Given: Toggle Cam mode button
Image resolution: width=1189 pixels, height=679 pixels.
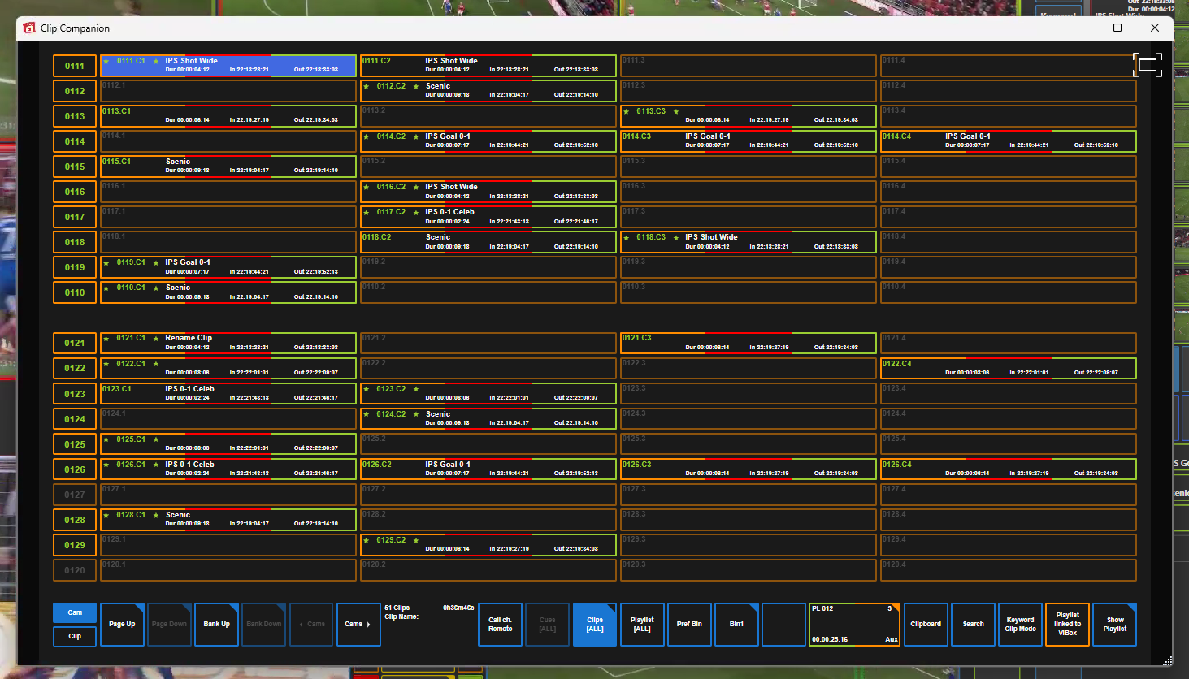Looking at the screenshot, I should point(75,612).
